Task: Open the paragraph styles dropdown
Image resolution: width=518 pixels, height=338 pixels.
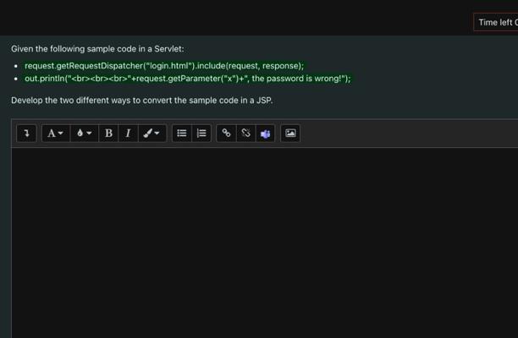Action: click(x=56, y=134)
